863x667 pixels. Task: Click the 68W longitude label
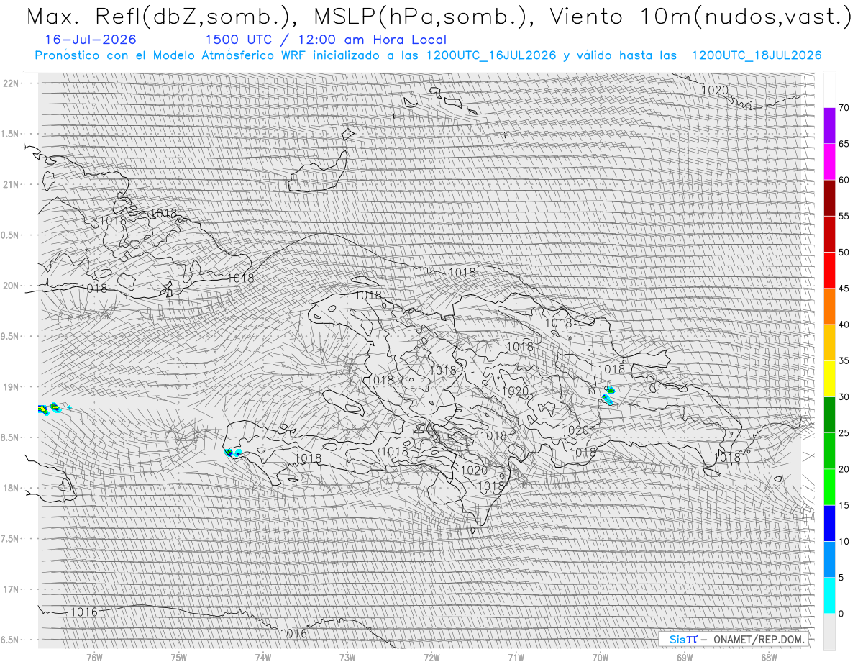point(769,658)
